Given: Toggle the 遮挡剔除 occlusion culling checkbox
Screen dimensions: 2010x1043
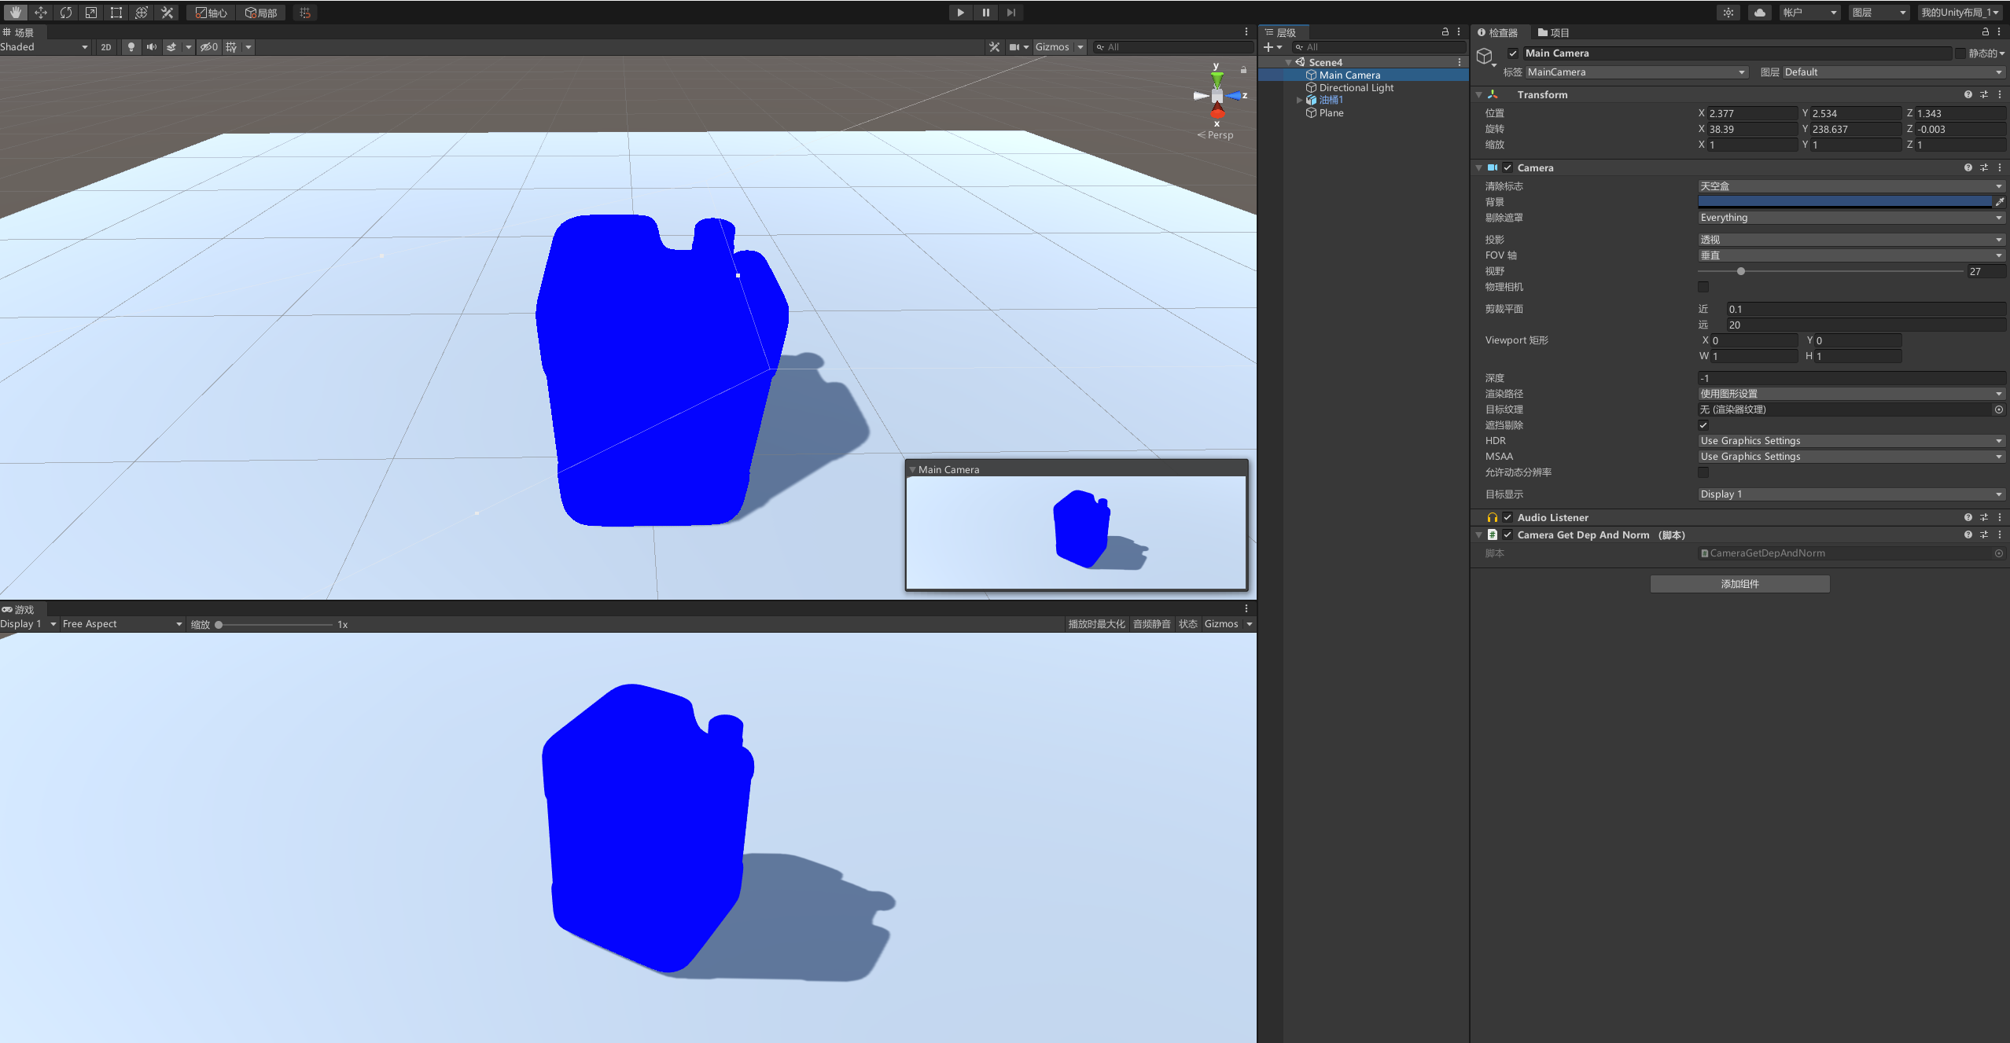Looking at the screenshot, I should [1703, 425].
